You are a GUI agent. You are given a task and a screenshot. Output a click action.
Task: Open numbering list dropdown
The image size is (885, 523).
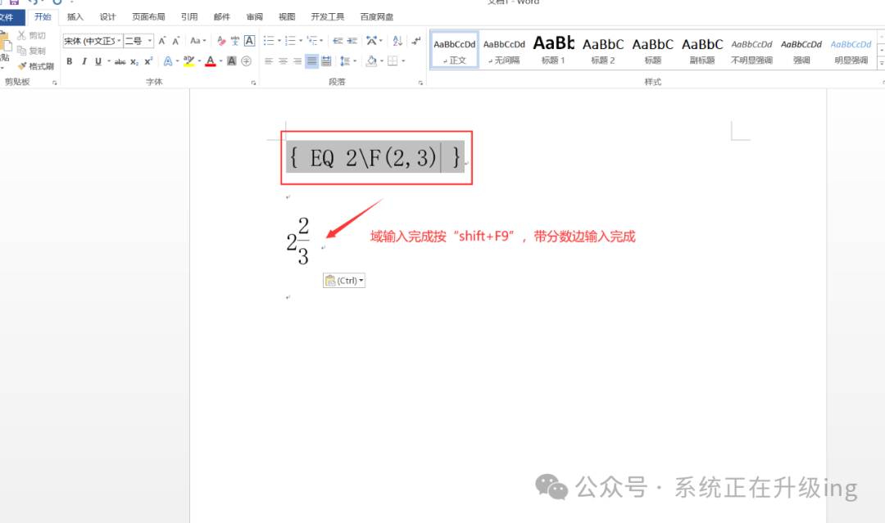tap(300, 41)
